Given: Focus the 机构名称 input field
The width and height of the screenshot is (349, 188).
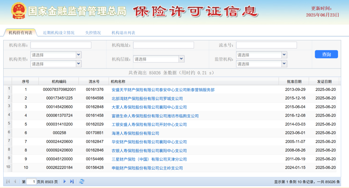Looking at the screenshot, I should click(x=61, y=45).
